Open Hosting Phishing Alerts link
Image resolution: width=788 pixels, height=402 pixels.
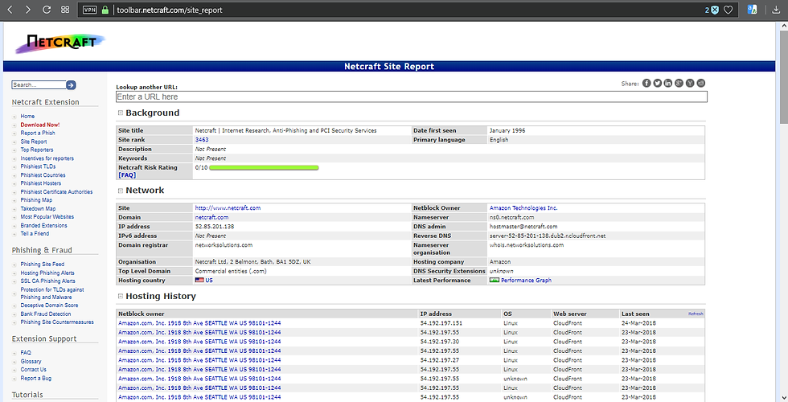[x=47, y=273]
